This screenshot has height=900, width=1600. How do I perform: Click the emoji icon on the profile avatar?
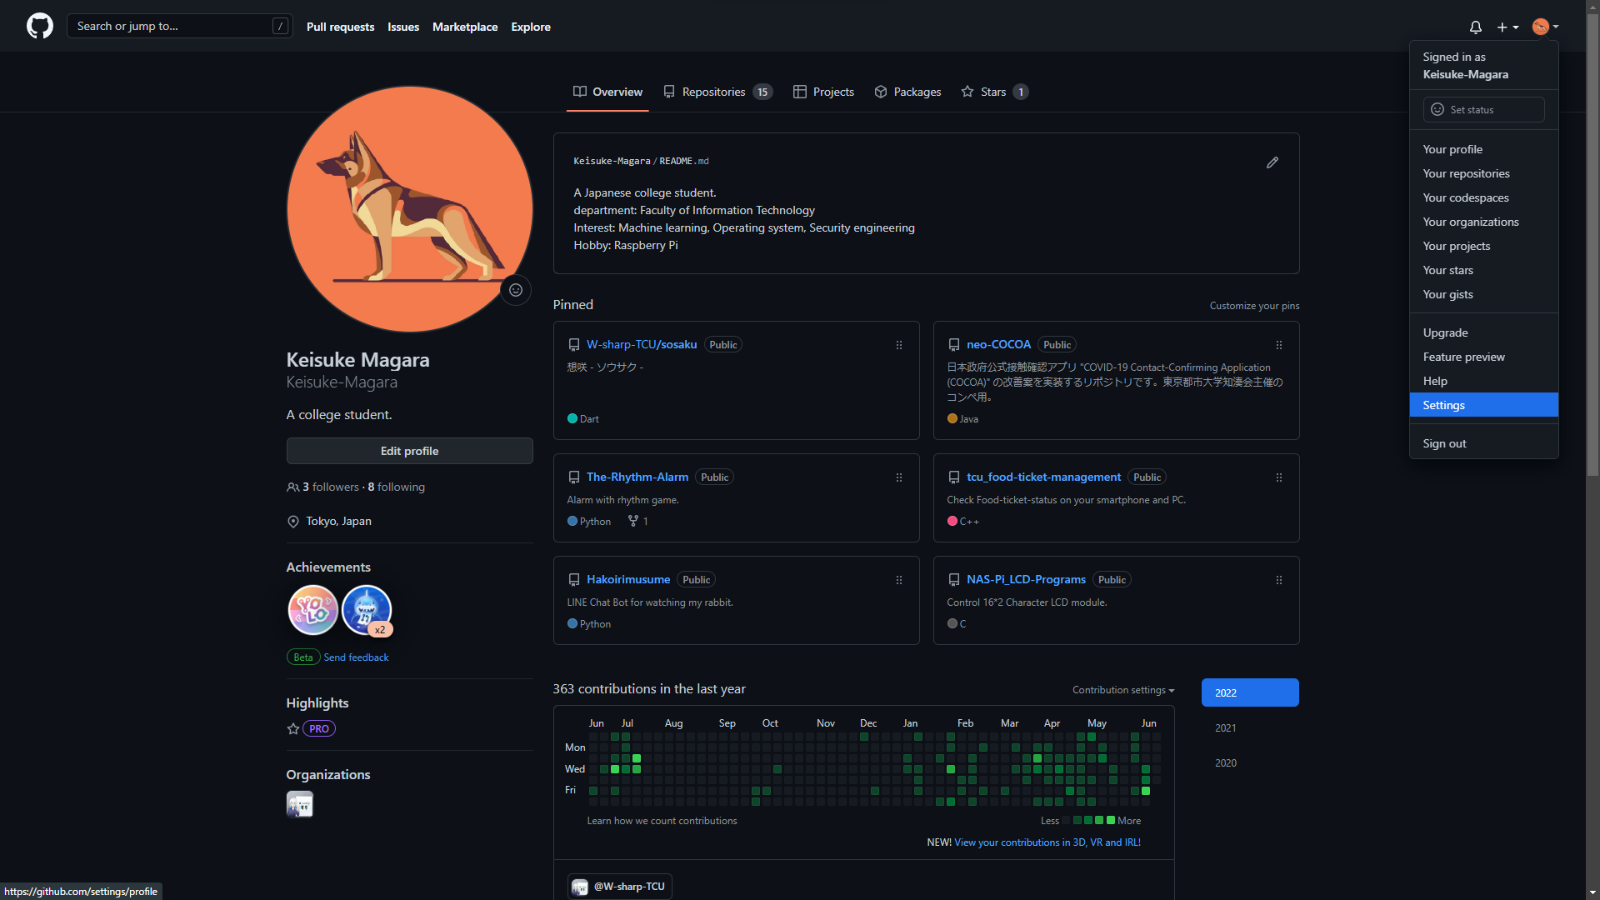click(515, 290)
